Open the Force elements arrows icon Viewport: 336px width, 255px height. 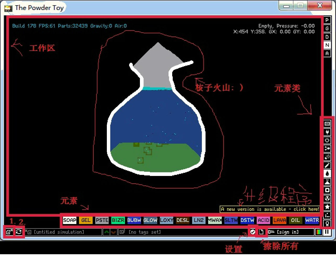[x=327, y=149]
